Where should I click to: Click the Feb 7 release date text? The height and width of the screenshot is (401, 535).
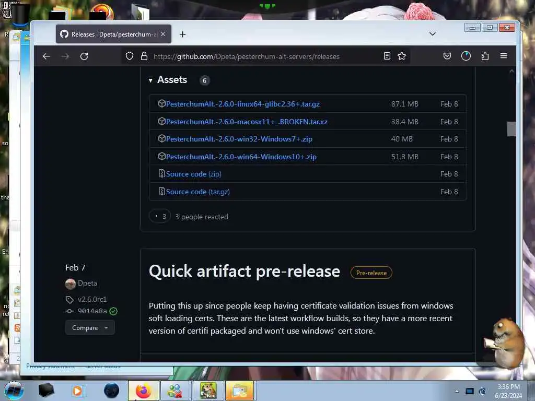(x=75, y=268)
